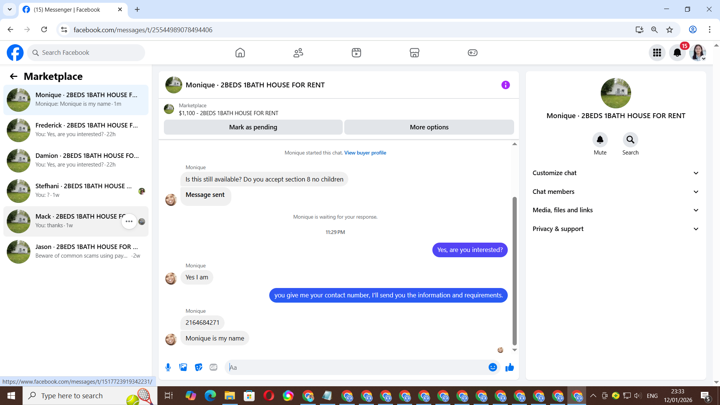Screen dimensions: 720x405
Task: Open Facebook Marketplace storefront icon
Action: click(x=414, y=53)
